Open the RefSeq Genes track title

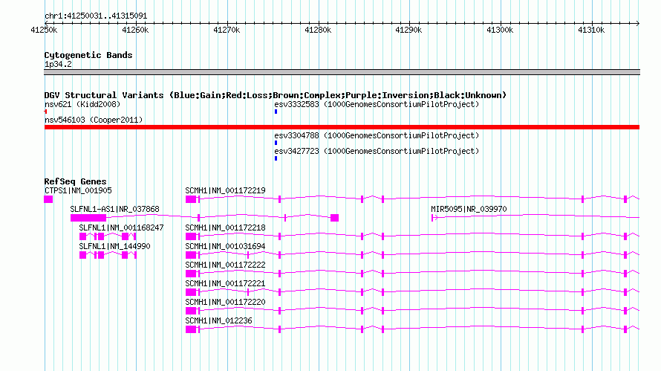(x=75, y=181)
